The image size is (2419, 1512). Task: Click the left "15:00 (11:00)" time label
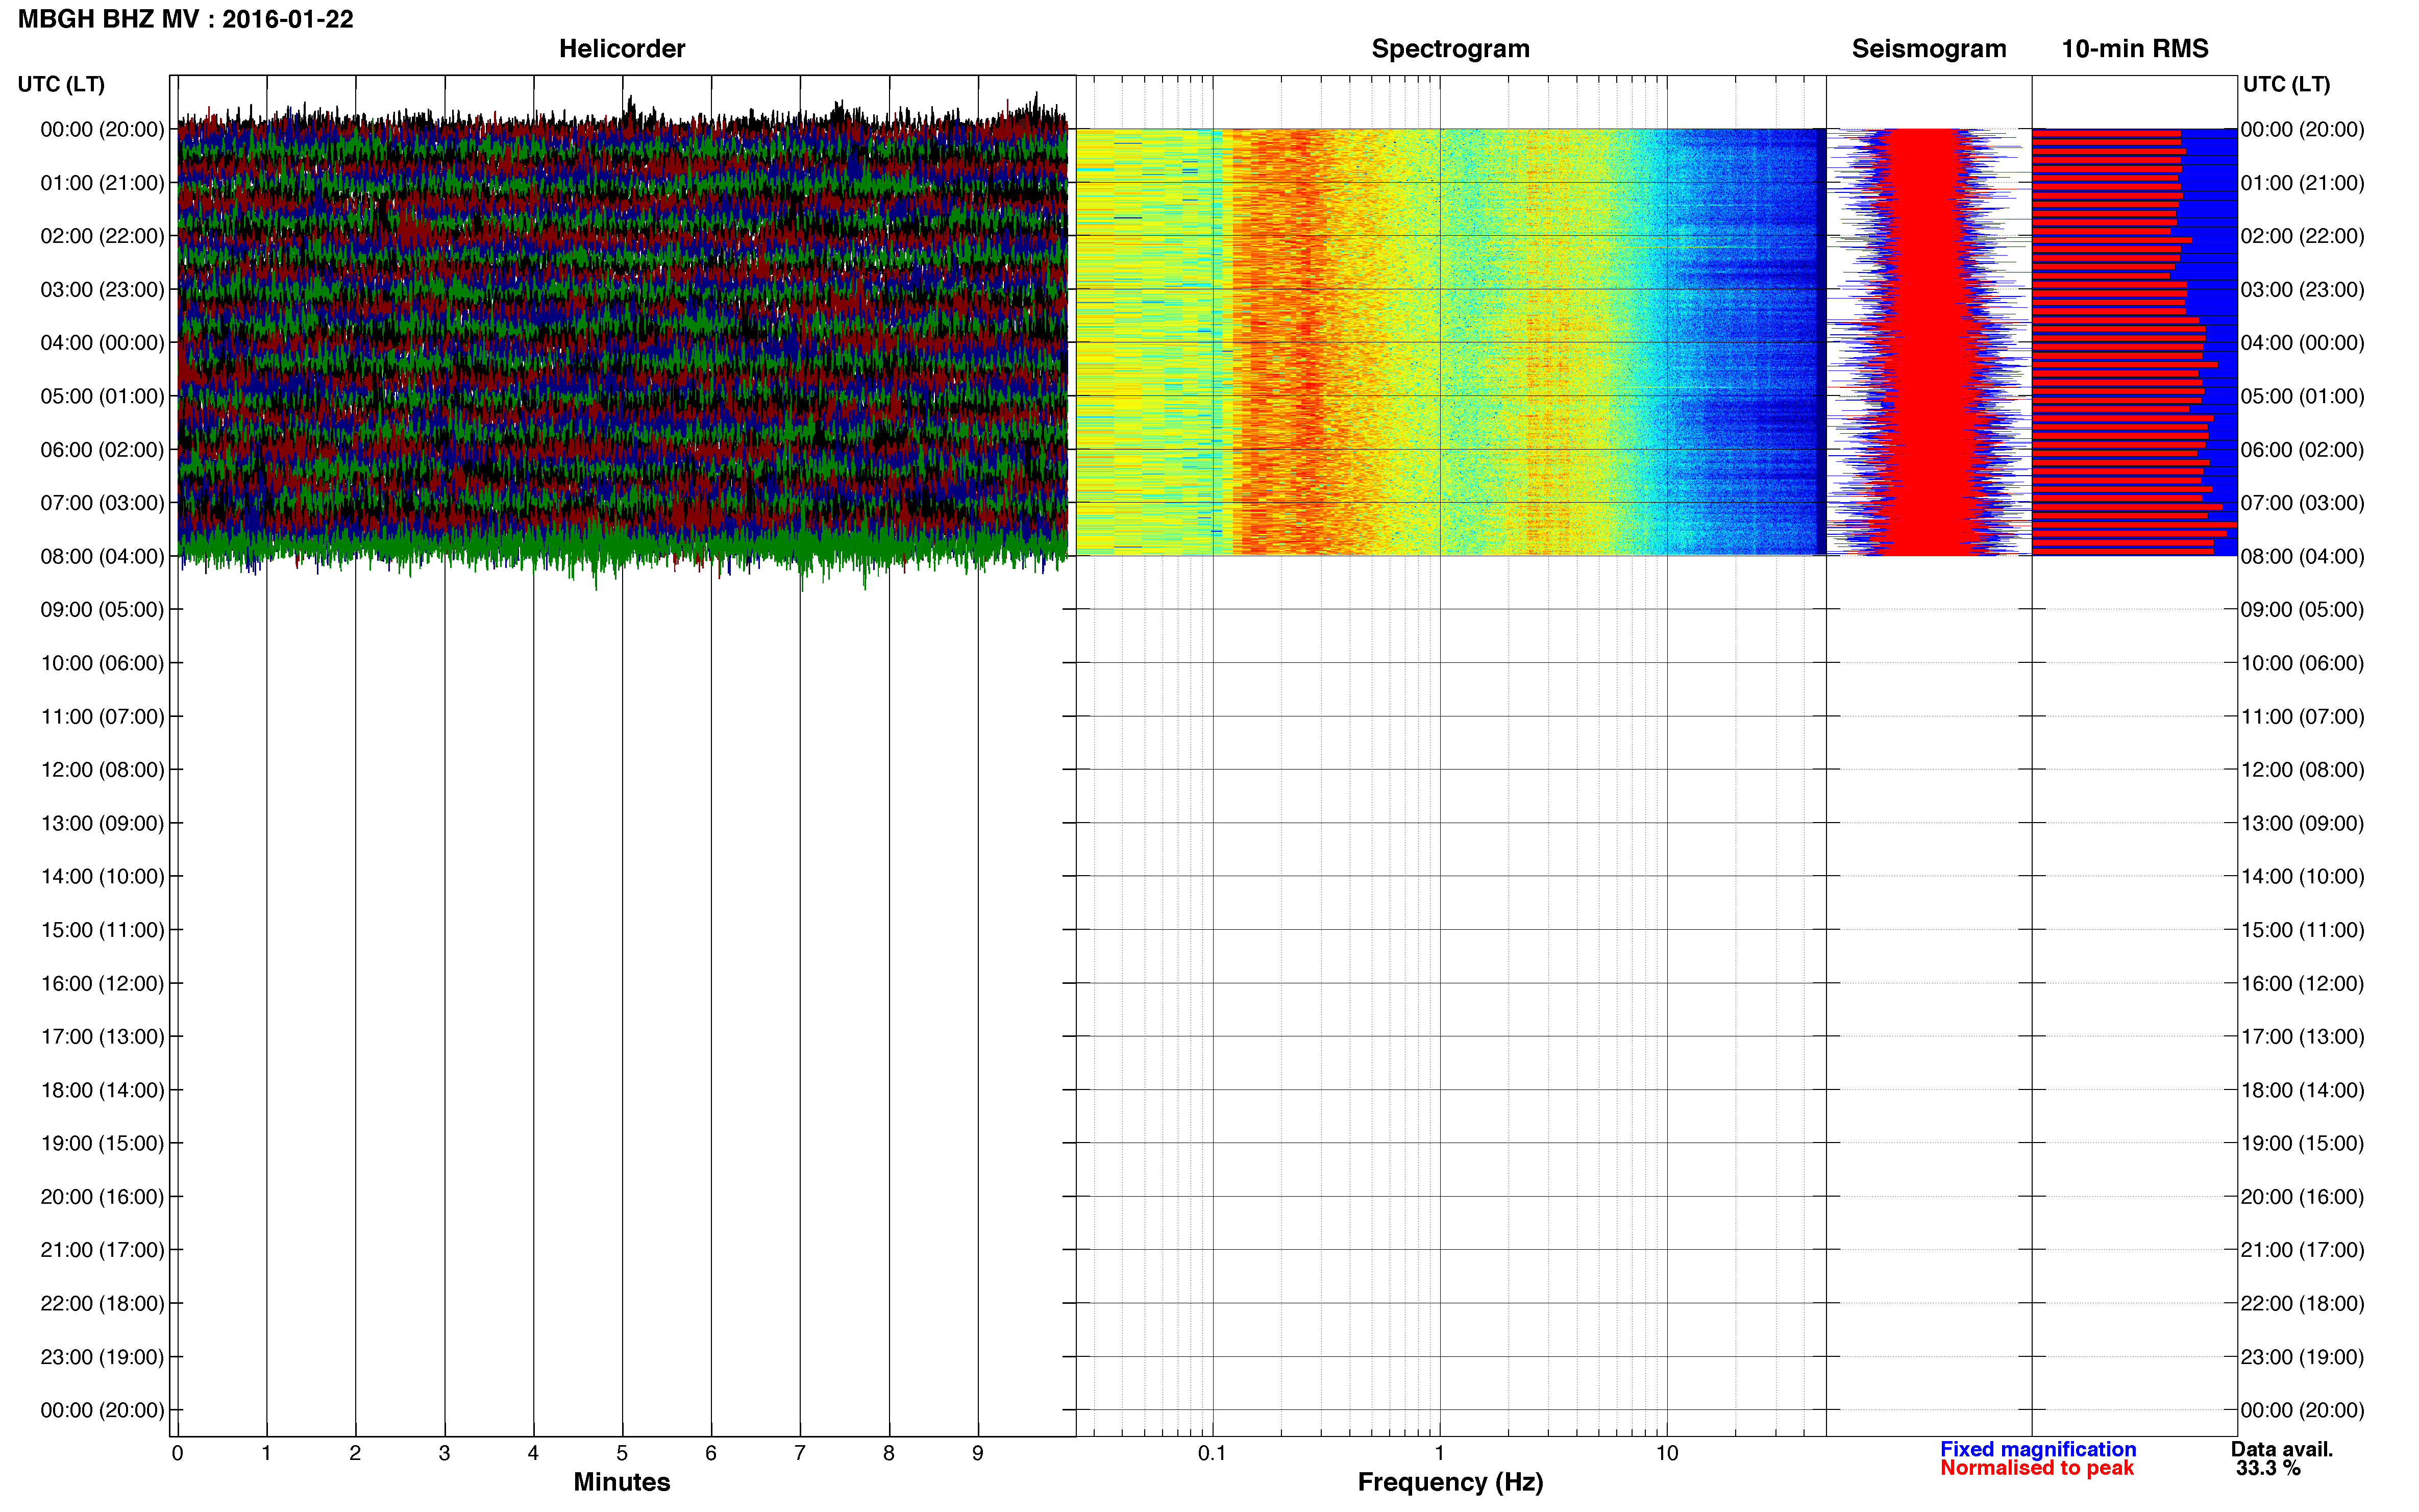click(102, 929)
